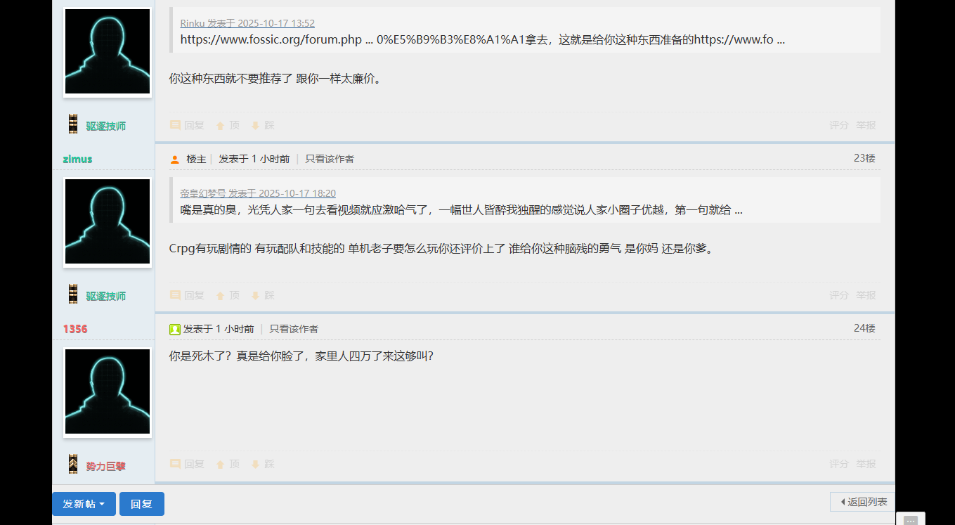Click reply icon under post 23

click(x=175, y=295)
